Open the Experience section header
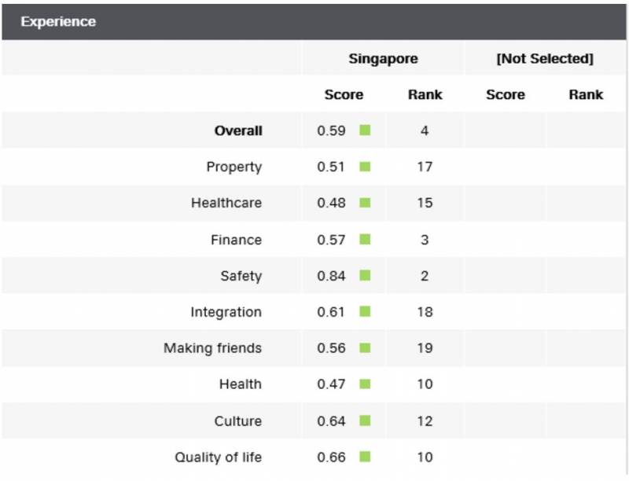The width and height of the screenshot is (629, 481). point(58,22)
